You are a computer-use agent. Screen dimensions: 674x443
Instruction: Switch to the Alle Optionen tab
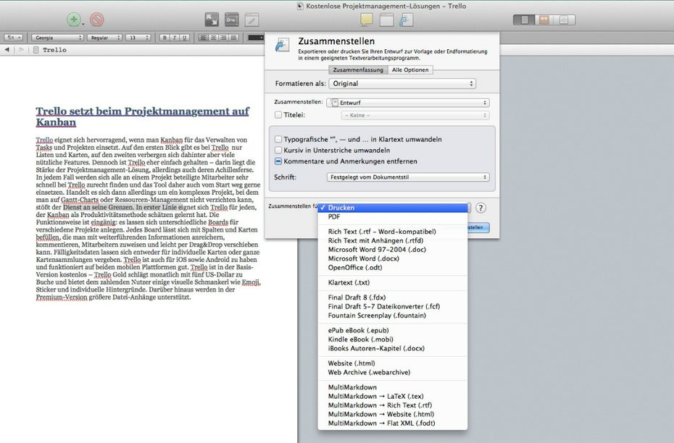(410, 69)
